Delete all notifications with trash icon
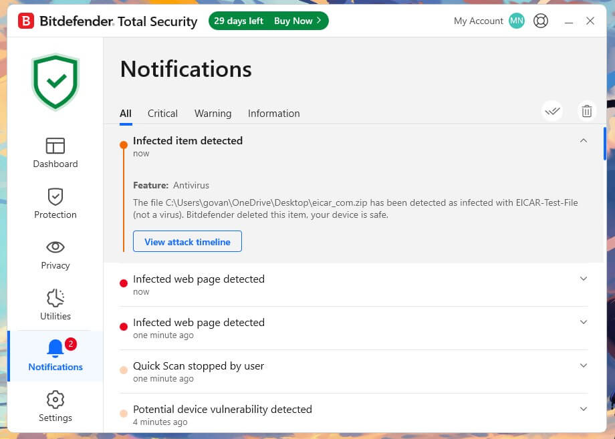 587,112
